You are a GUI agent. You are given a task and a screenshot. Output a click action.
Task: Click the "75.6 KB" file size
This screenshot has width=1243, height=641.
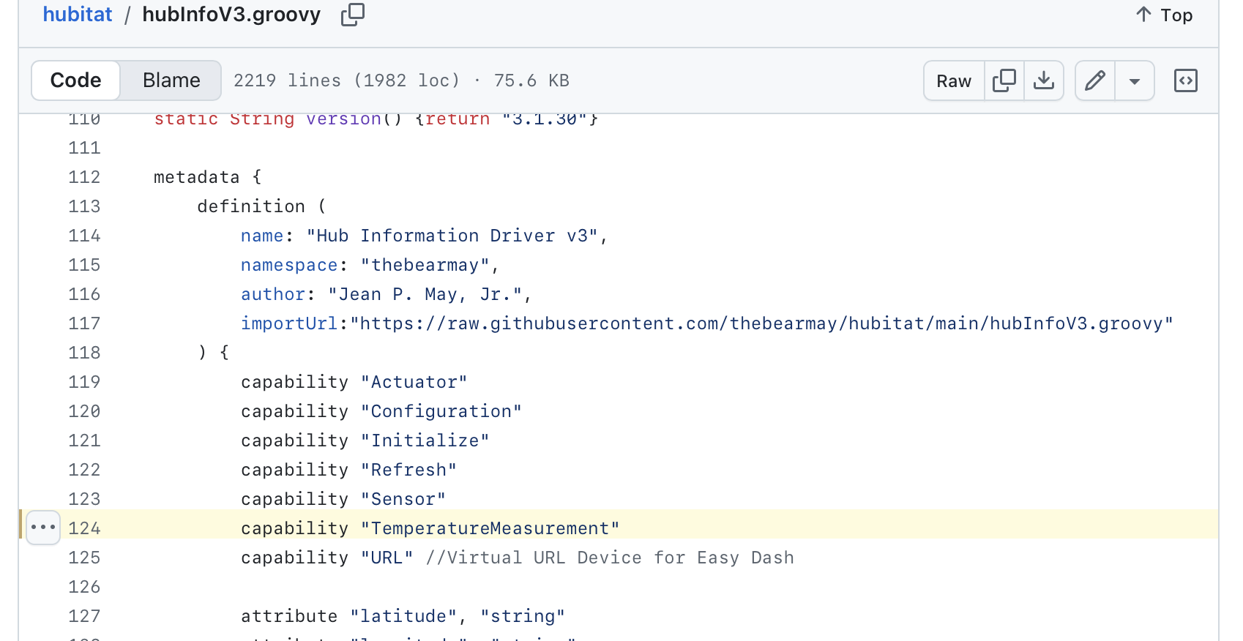[x=531, y=80]
